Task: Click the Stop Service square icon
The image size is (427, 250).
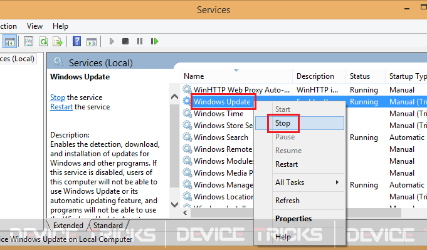Action: point(125,41)
